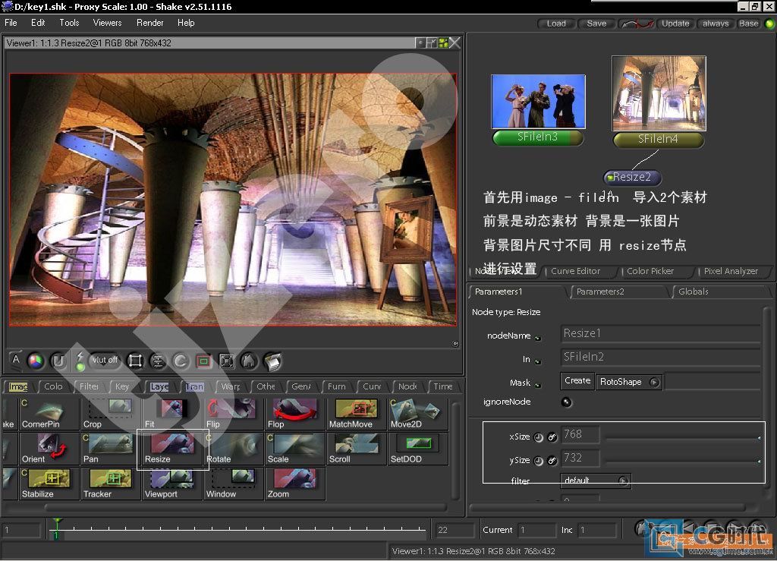
Task: Open the Base proxy dropdown
Action: [748, 24]
